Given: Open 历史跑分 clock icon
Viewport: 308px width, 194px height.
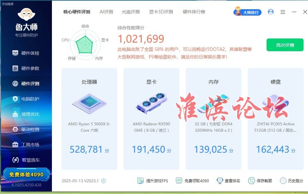Looking at the screenshot, I should click(x=283, y=181).
